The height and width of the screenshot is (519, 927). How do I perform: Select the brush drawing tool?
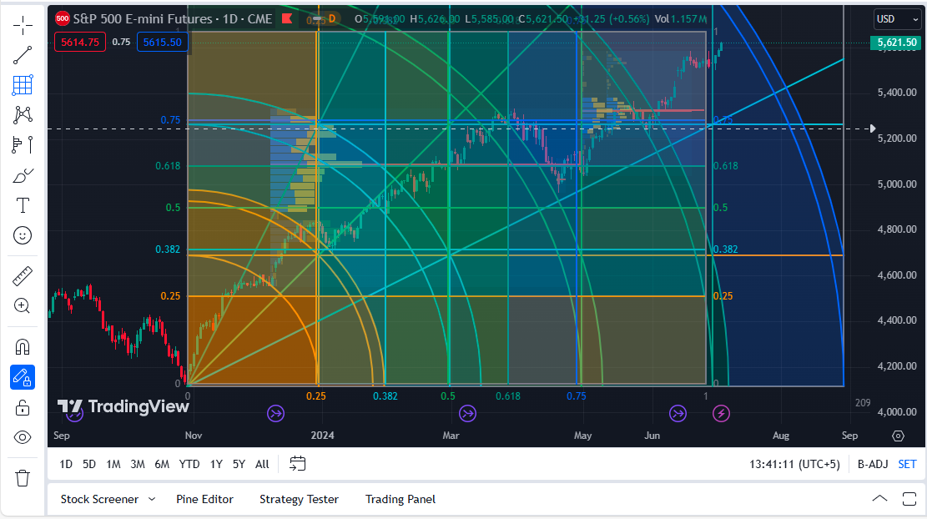[x=23, y=175]
